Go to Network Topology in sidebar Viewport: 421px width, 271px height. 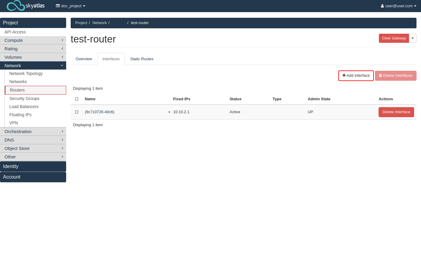click(26, 73)
